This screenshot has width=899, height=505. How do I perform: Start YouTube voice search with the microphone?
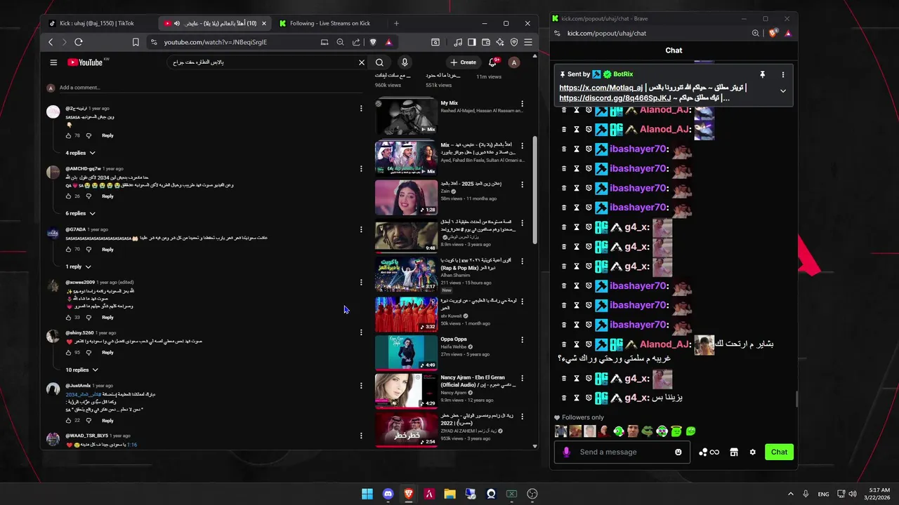[x=404, y=62]
